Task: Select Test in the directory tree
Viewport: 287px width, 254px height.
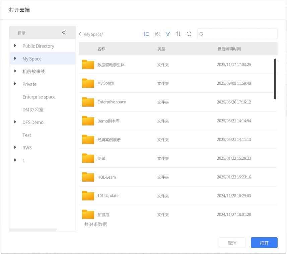Action: coord(27,135)
